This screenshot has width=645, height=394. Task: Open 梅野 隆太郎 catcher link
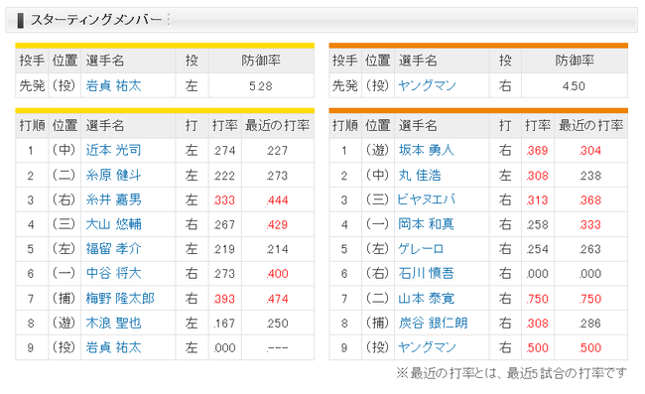pyautogui.click(x=120, y=298)
